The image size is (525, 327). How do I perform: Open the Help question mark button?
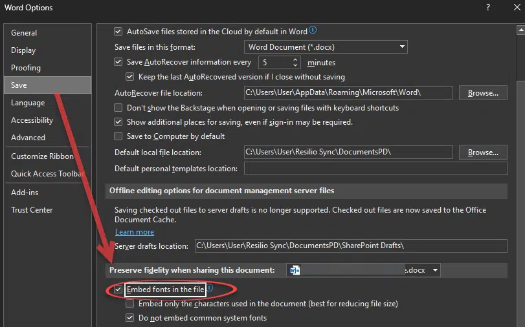pos(488,7)
